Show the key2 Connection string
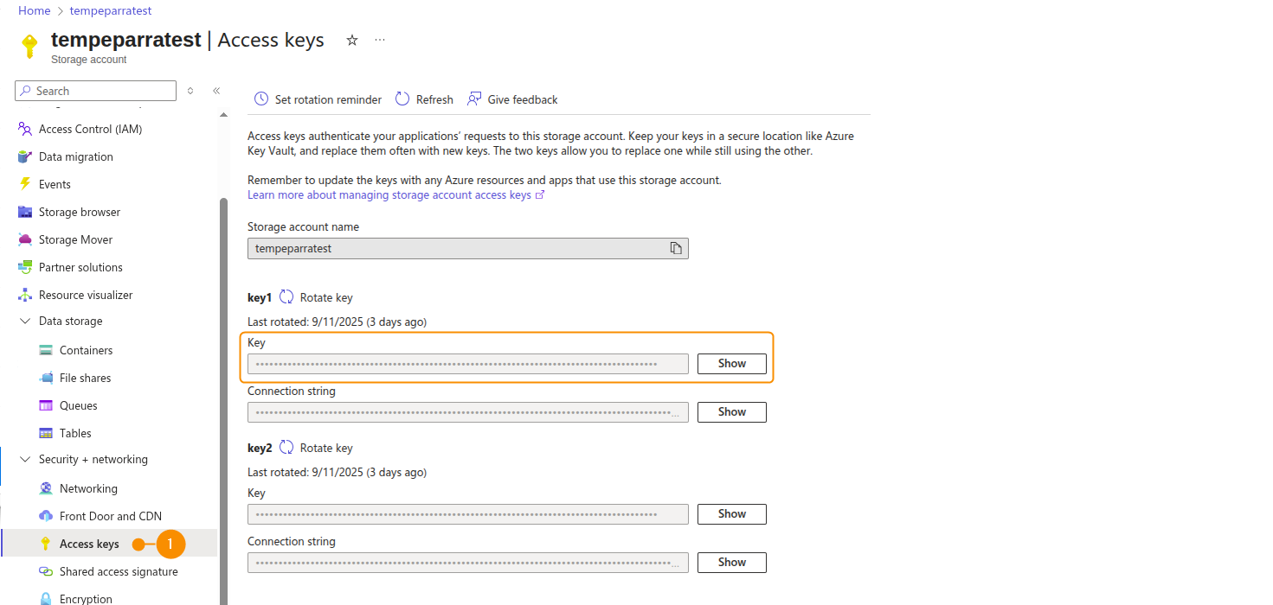The height and width of the screenshot is (605, 1273). 731,563
